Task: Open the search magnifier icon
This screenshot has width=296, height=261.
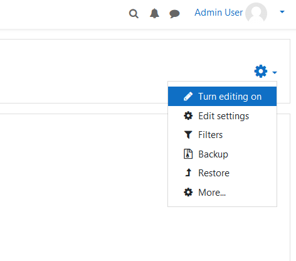Action: pos(134,14)
